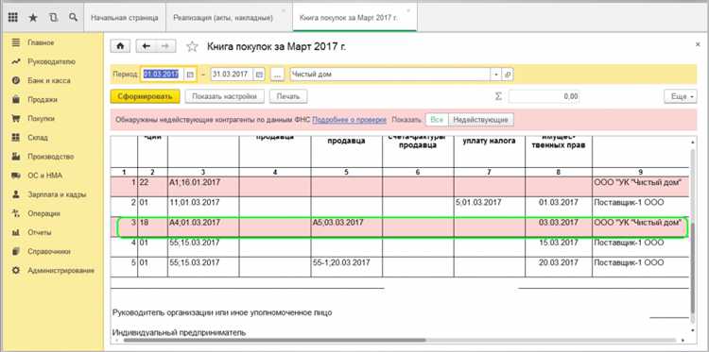
Task: Open the apps grid menu icon
Action: pos(13,18)
